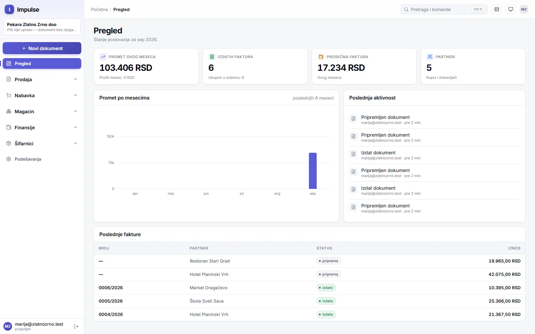Click the Podešavanja gear icon
Screen dimensions: 535x334
[9, 159]
